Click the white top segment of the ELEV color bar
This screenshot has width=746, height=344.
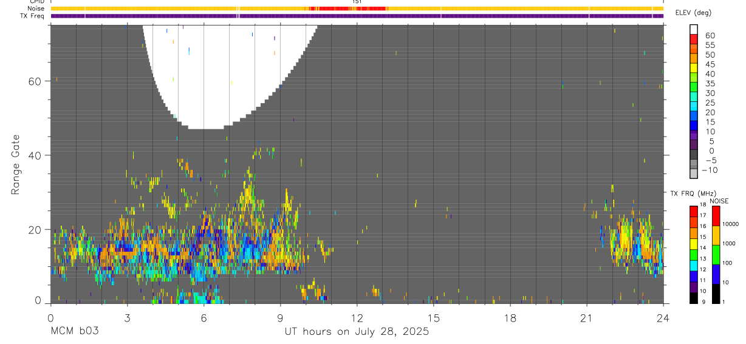point(694,29)
